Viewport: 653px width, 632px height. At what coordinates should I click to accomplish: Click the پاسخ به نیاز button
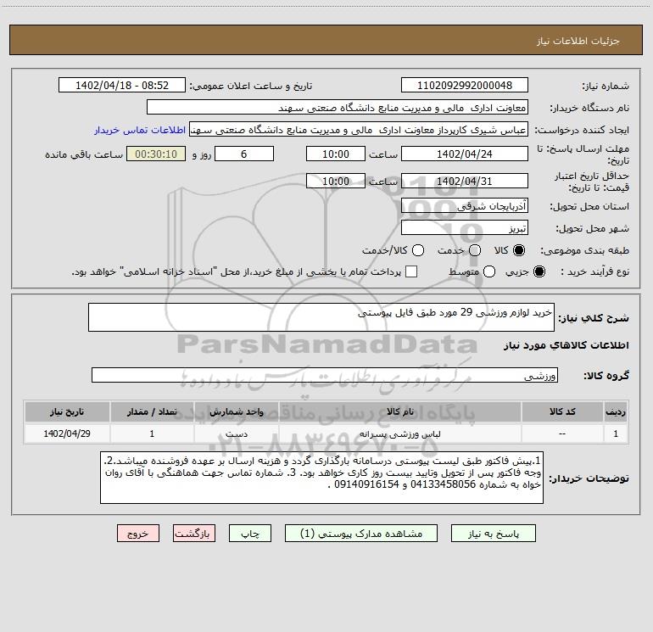click(493, 534)
